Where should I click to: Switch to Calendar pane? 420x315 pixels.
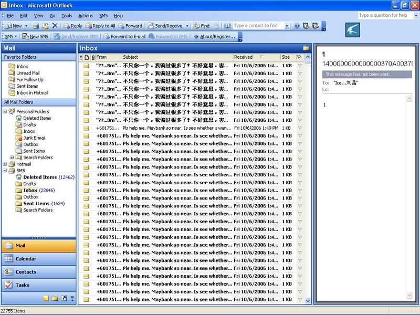39,259
